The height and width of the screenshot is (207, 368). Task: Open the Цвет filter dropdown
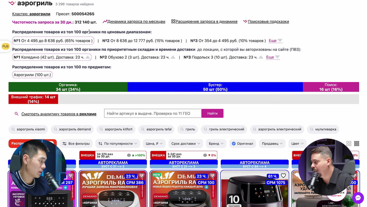pyautogui.click(x=297, y=144)
